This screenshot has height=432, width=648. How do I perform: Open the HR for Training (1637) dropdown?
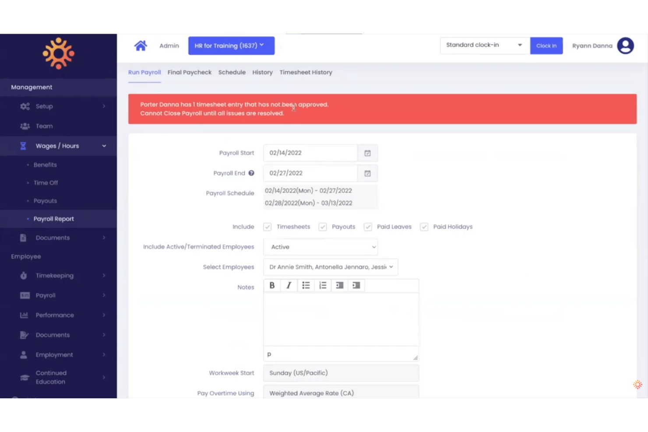point(231,46)
